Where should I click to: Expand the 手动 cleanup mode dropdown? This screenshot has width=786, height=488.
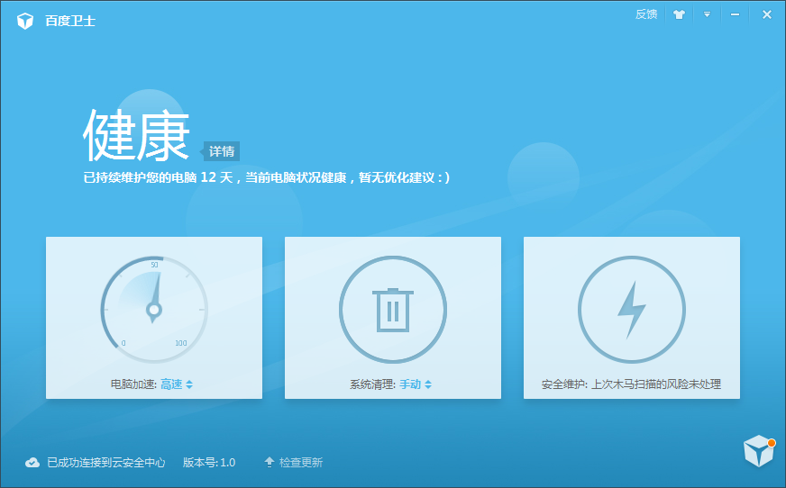click(x=416, y=384)
